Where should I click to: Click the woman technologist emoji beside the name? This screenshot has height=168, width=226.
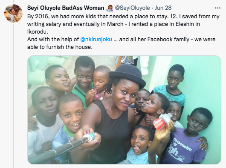[110, 8]
